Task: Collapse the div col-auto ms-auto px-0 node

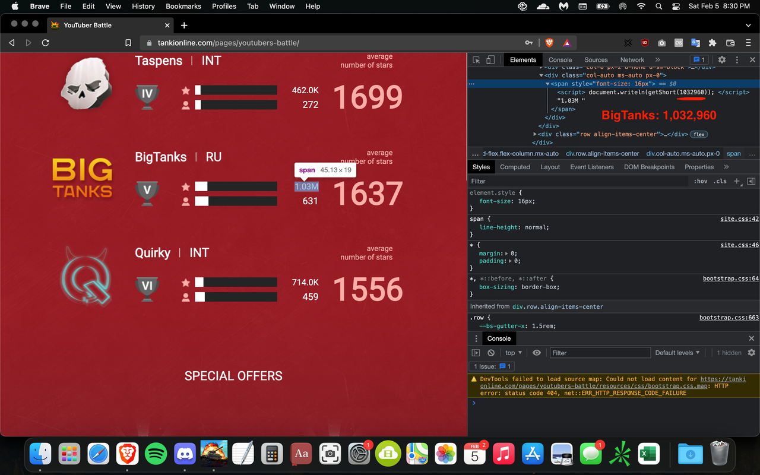Action: click(x=541, y=75)
